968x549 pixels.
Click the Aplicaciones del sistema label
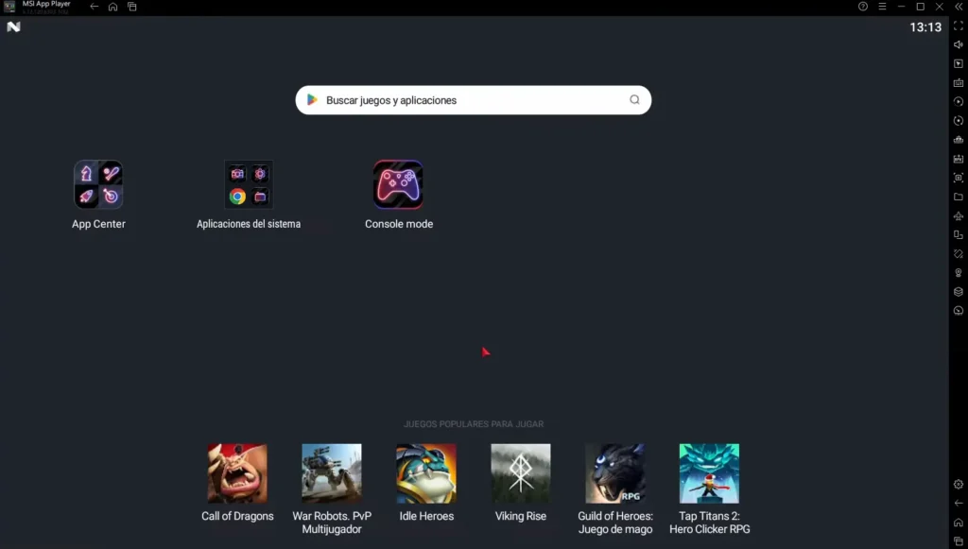(249, 224)
